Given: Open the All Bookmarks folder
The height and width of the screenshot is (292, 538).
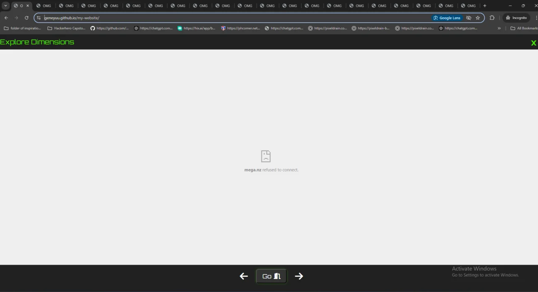Looking at the screenshot, I should 524,28.
